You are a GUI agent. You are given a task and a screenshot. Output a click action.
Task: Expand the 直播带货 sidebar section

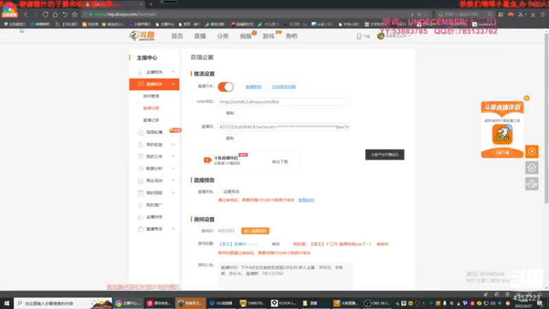[173, 229]
